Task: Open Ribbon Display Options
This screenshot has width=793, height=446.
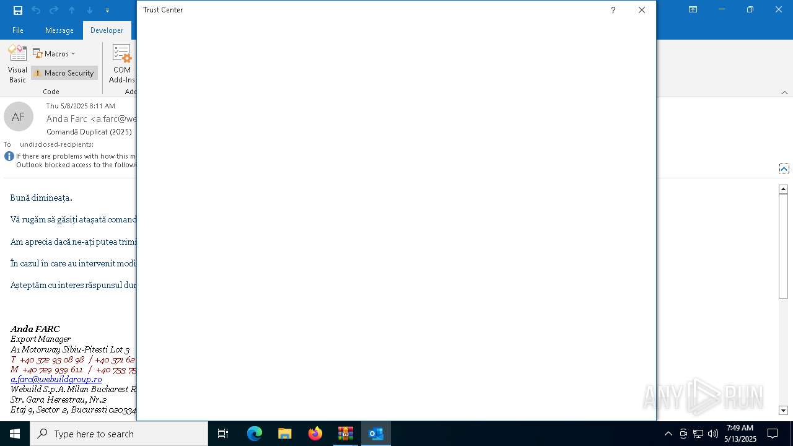Action: pyautogui.click(x=693, y=9)
